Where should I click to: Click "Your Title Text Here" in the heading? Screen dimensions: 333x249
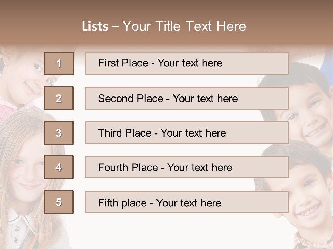click(184, 26)
